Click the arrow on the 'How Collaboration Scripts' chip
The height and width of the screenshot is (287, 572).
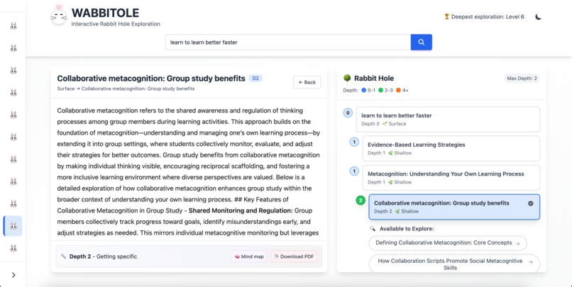(x=530, y=261)
